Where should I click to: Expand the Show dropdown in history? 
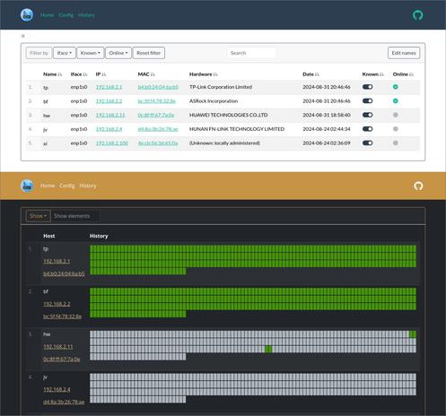point(38,216)
